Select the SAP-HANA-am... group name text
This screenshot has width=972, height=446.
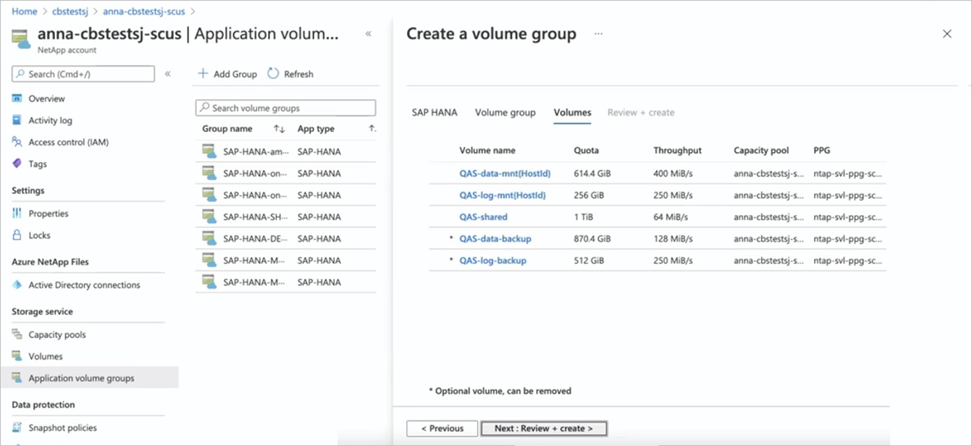[x=256, y=151]
